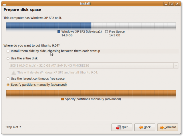Click the orange manual partitions legend swatch

[x=63, y=99]
